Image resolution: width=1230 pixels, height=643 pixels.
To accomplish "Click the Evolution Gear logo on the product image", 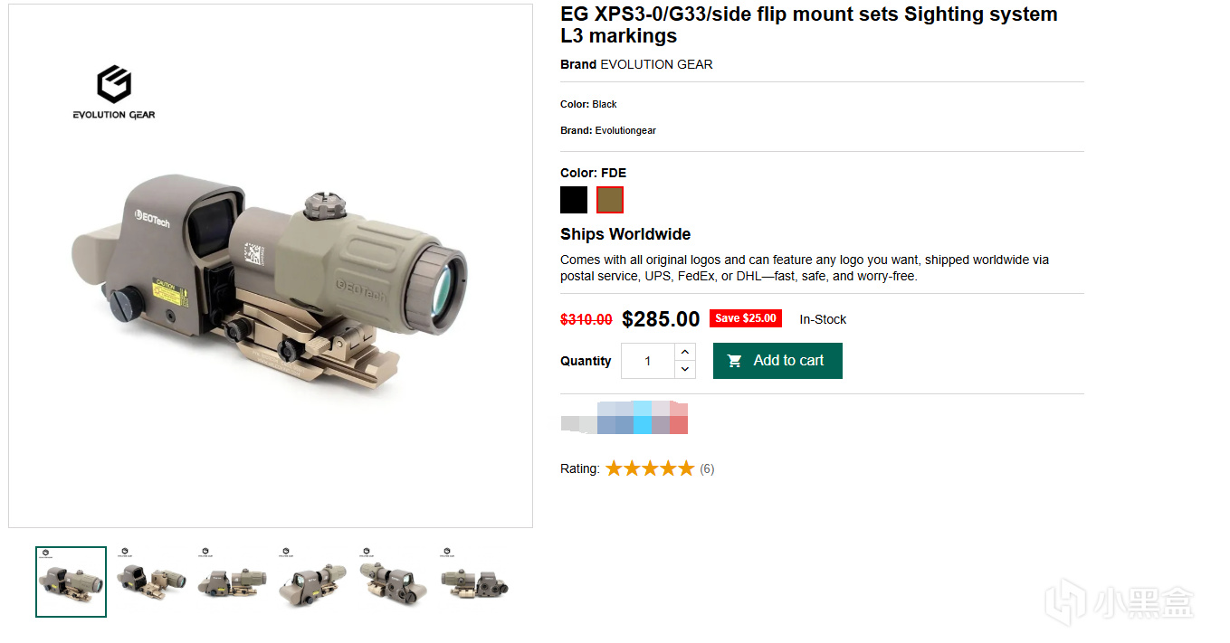I will tap(114, 92).
